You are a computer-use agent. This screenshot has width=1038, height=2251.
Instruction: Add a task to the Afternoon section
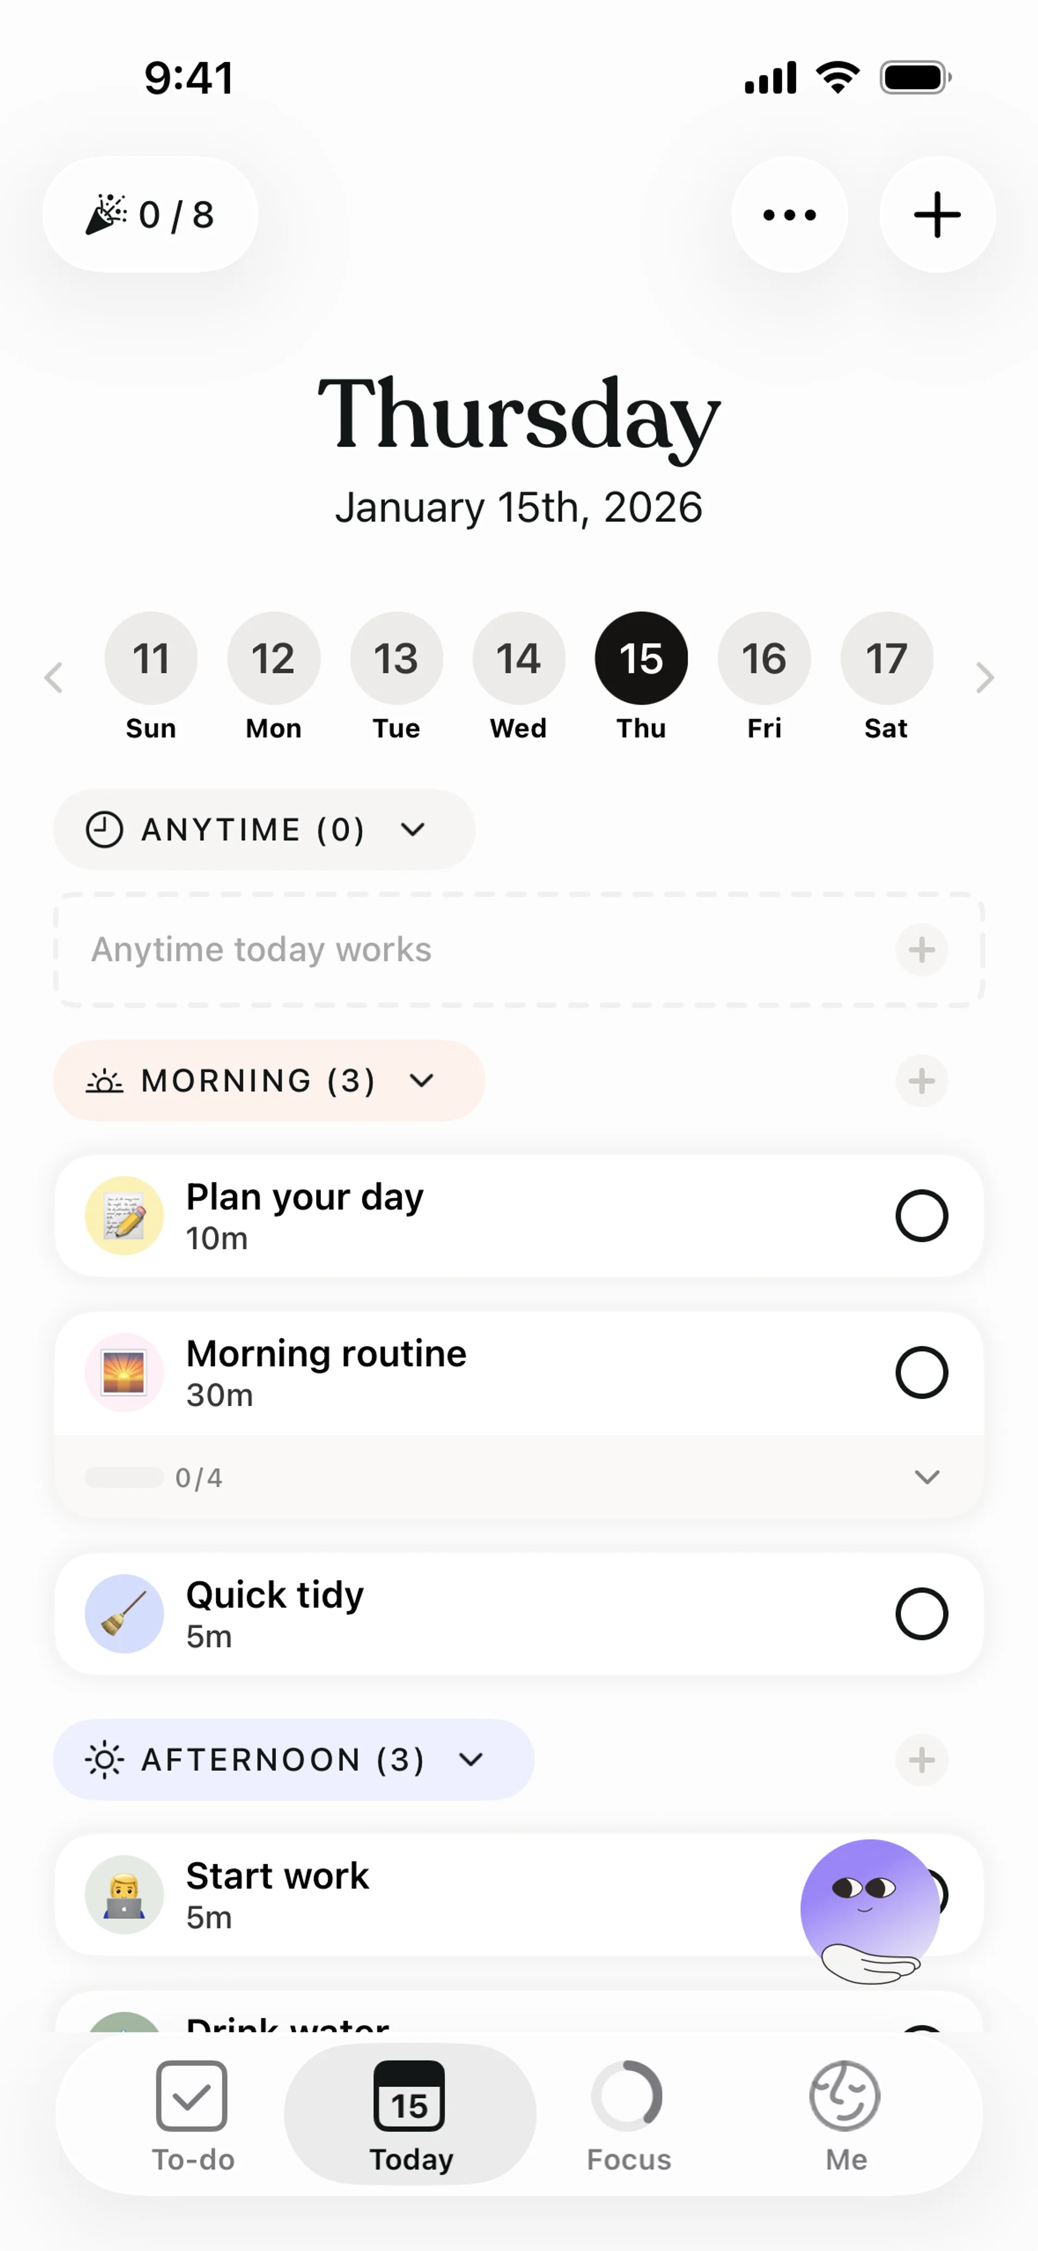pos(921,1759)
